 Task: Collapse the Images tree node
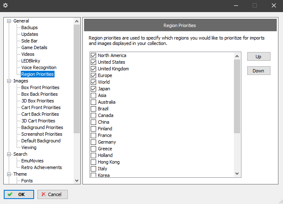[9, 81]
